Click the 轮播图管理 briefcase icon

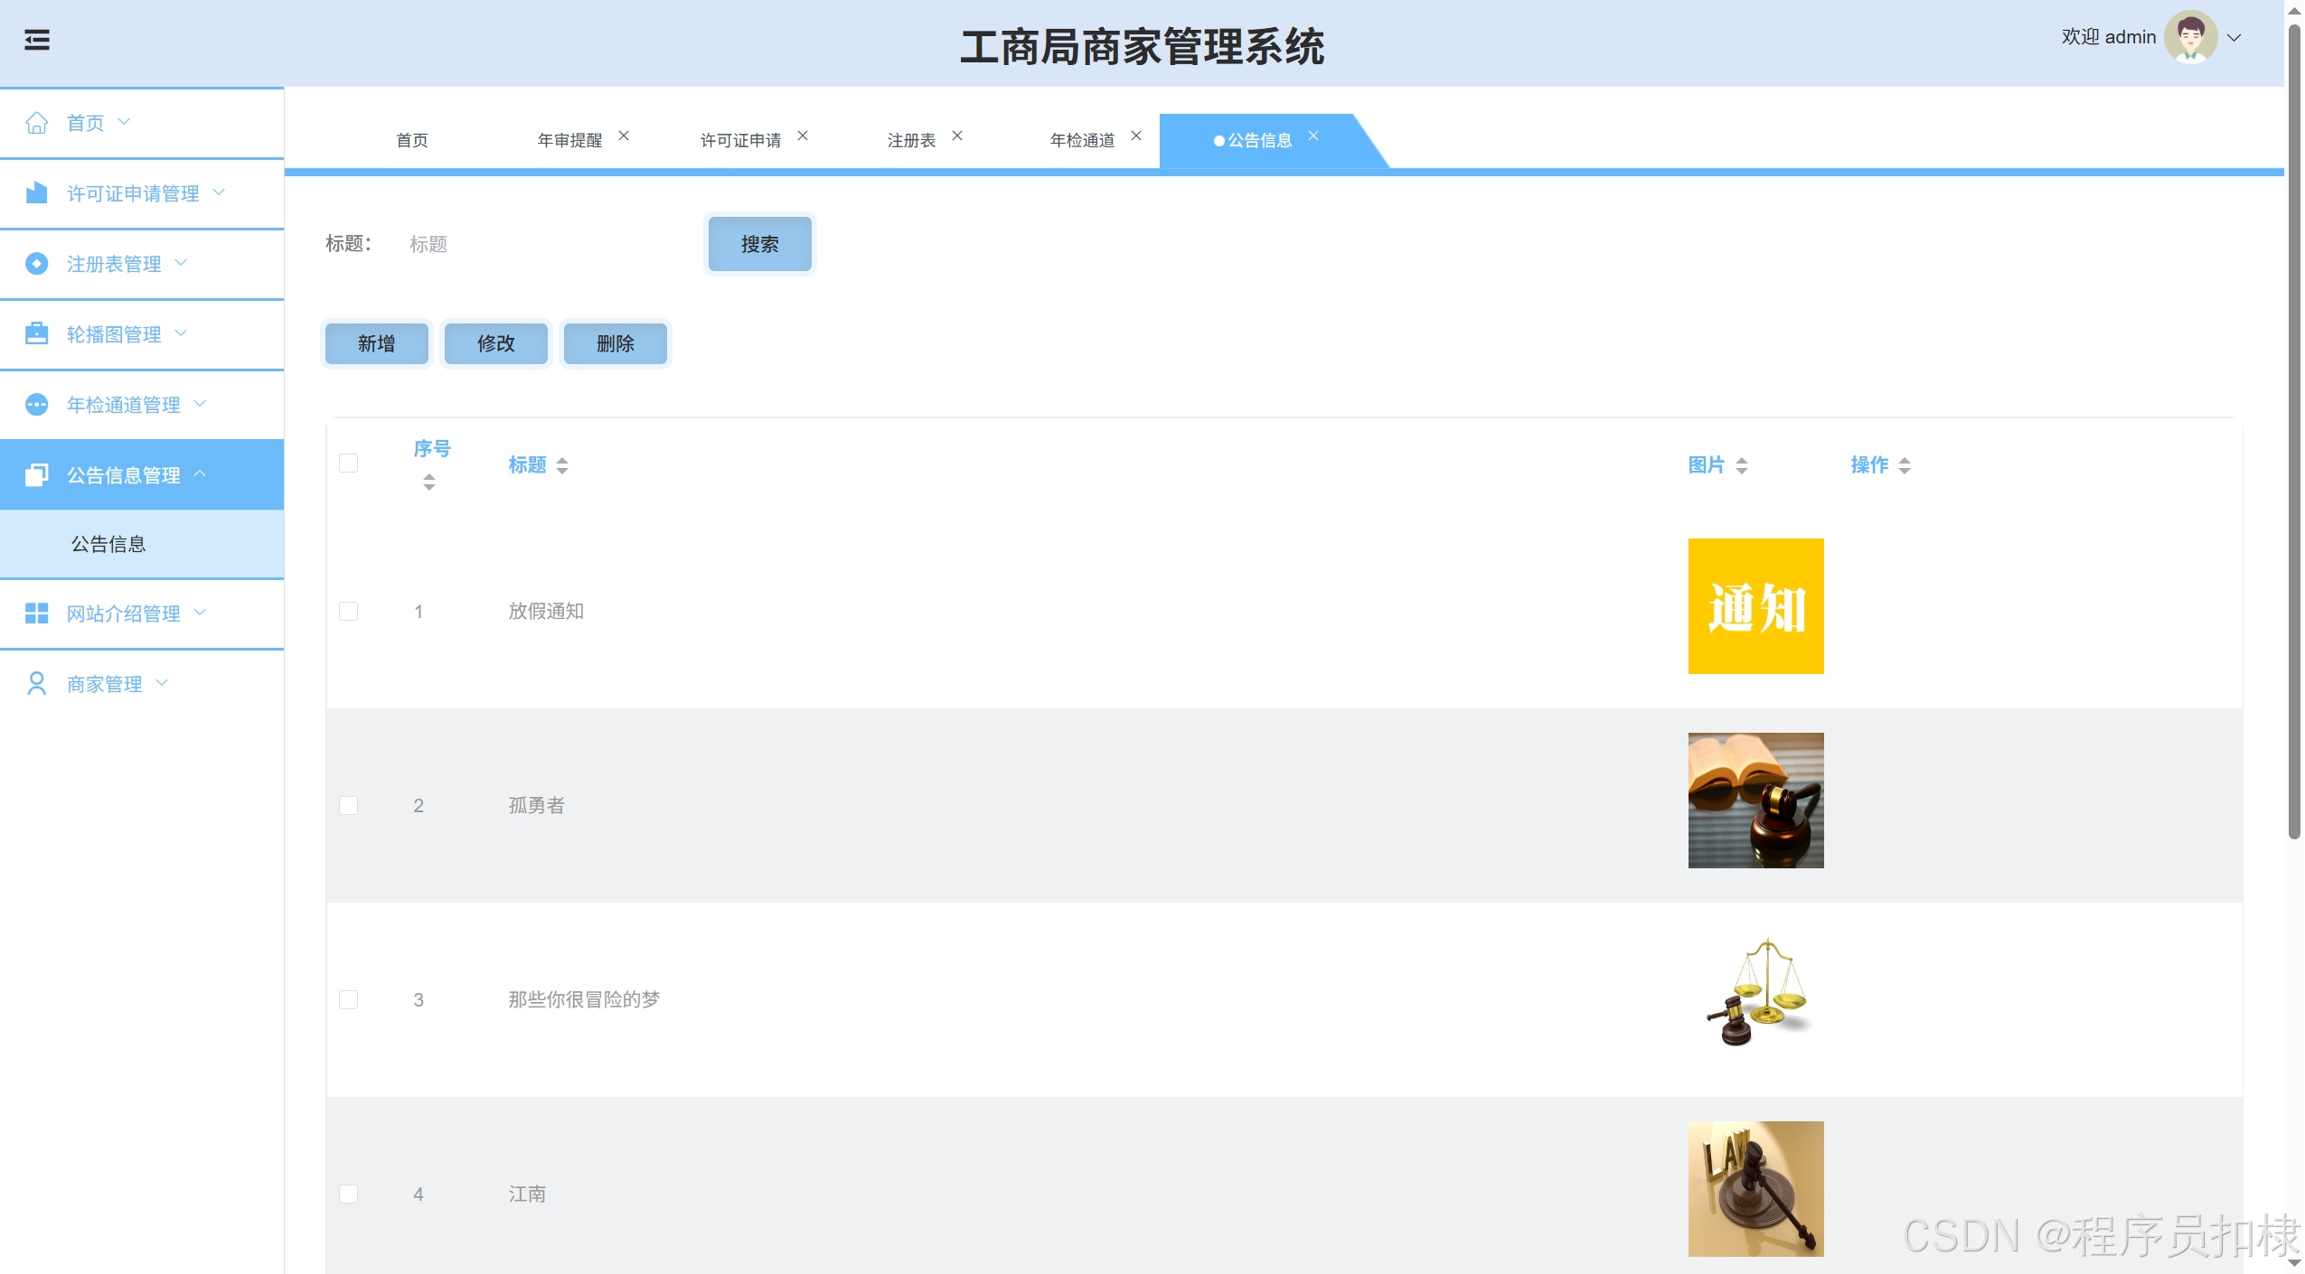37,333
